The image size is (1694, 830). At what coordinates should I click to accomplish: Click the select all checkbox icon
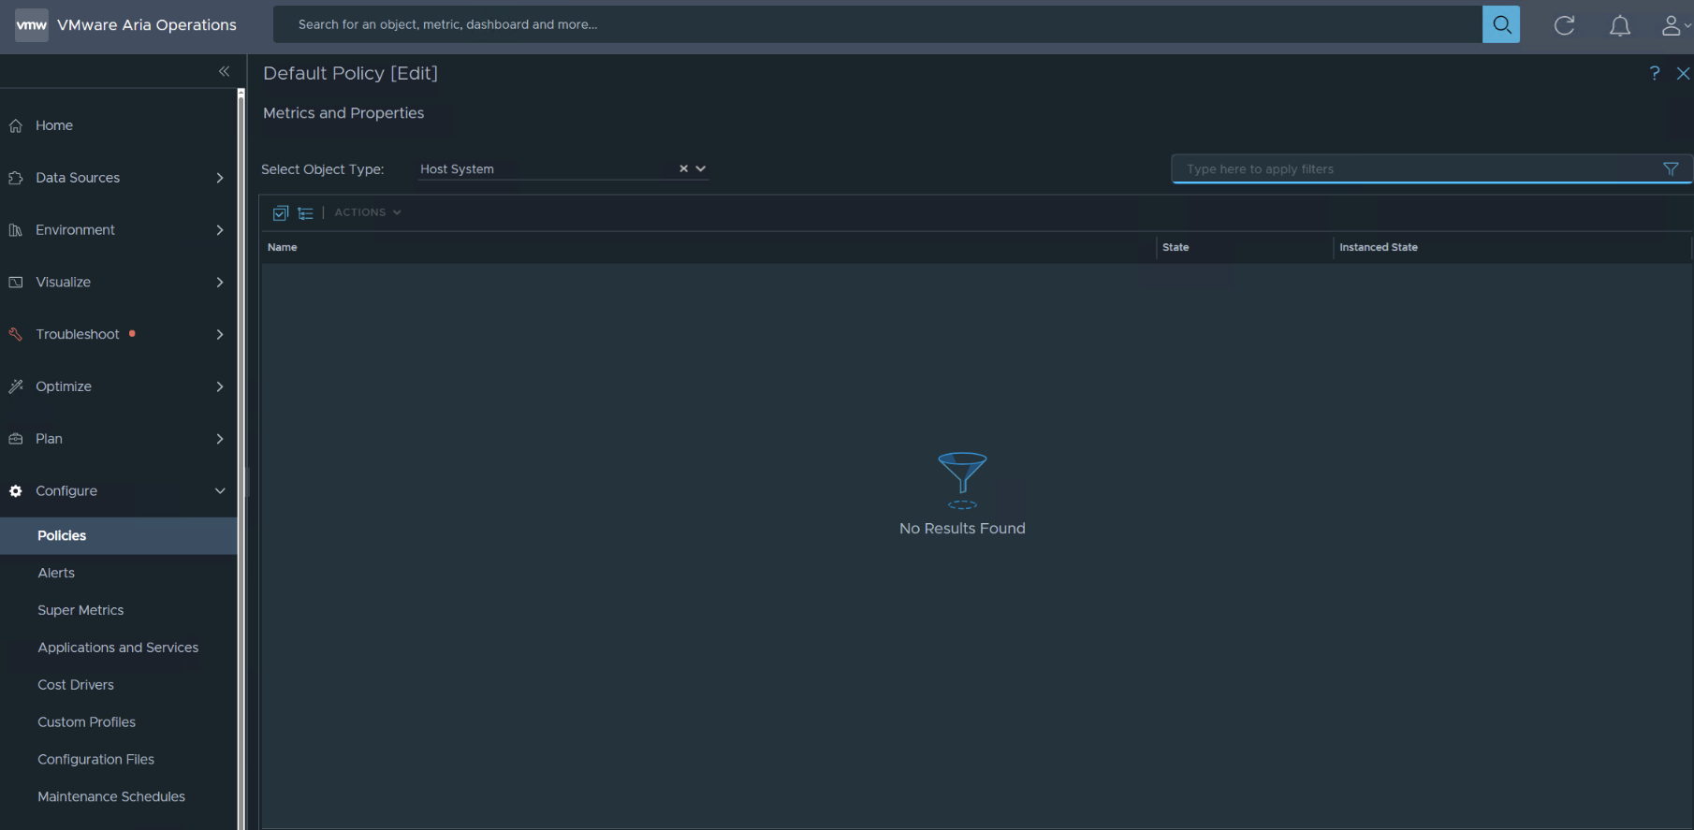point(280,213)
